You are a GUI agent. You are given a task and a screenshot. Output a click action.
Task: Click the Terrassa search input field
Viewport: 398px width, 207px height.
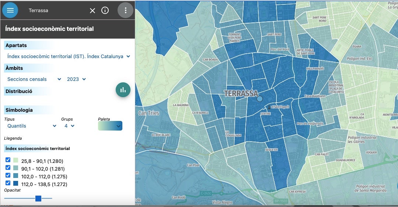[x=55, y=11]
